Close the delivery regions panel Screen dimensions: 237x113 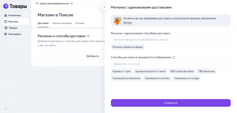point(105,7)
